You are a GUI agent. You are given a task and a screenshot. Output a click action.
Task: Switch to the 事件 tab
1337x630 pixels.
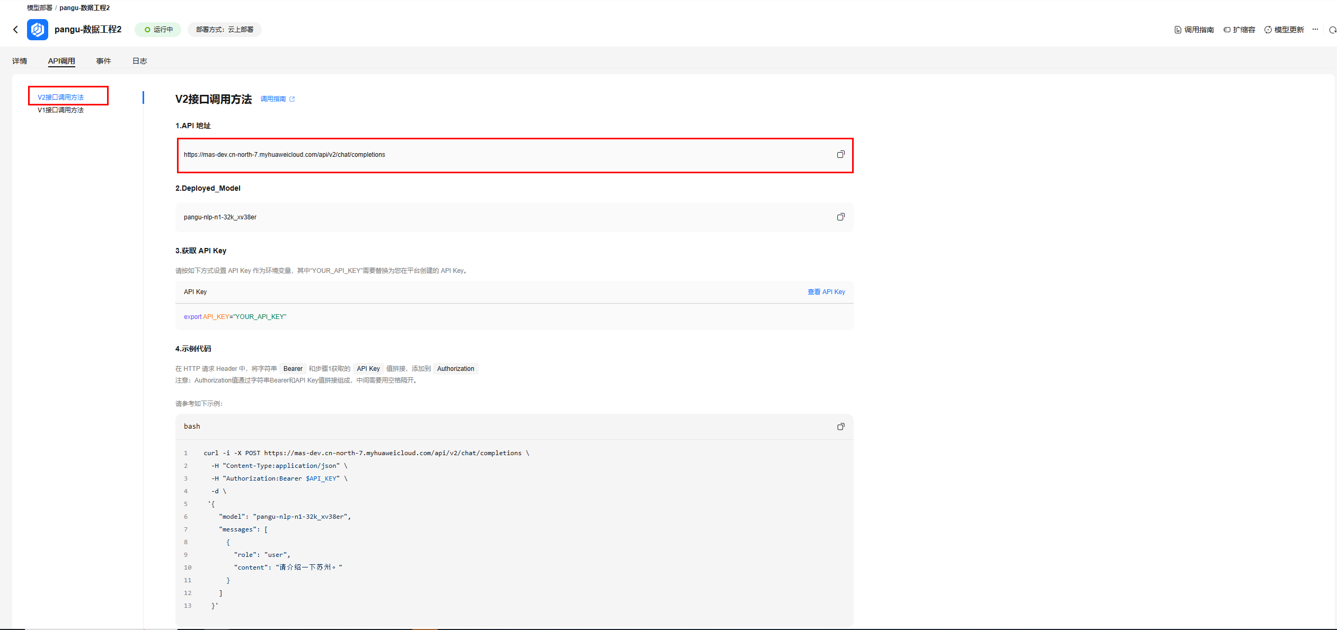tap(103, 61)
